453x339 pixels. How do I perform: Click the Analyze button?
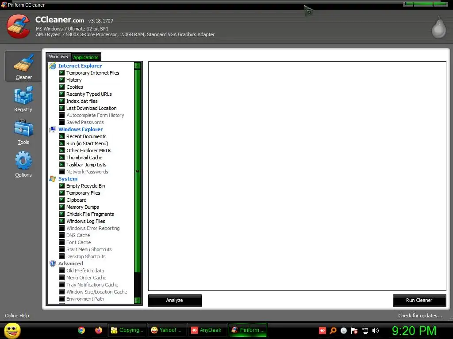click(175, 300)
